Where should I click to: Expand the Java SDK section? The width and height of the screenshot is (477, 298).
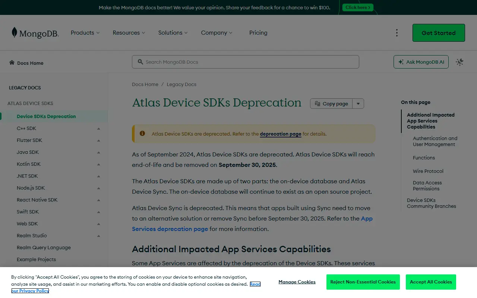tap(99, 152)
